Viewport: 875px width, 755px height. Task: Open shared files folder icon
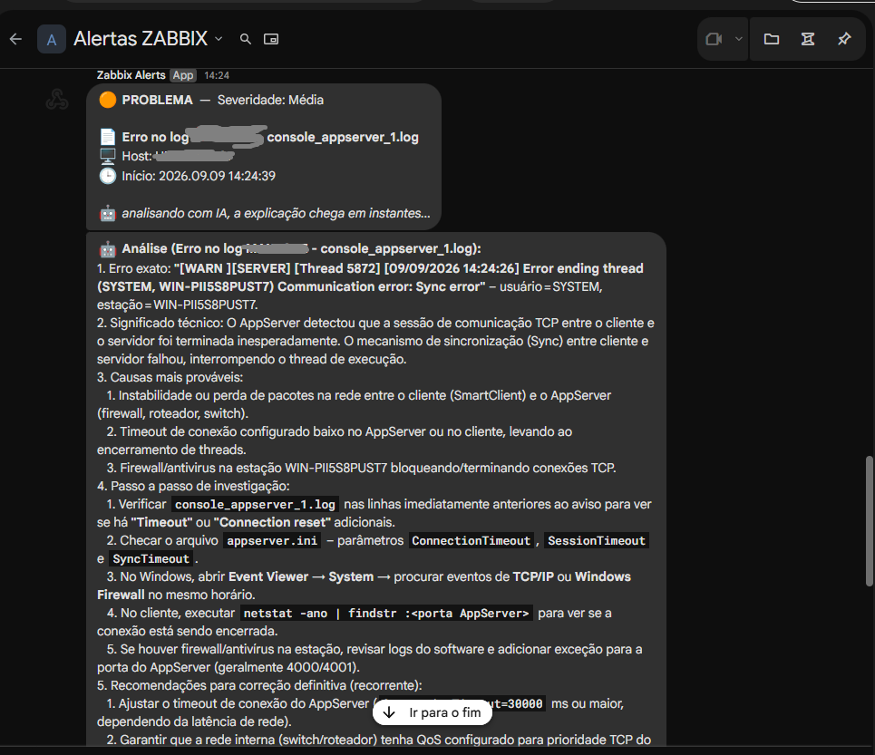tap(772, 39)
